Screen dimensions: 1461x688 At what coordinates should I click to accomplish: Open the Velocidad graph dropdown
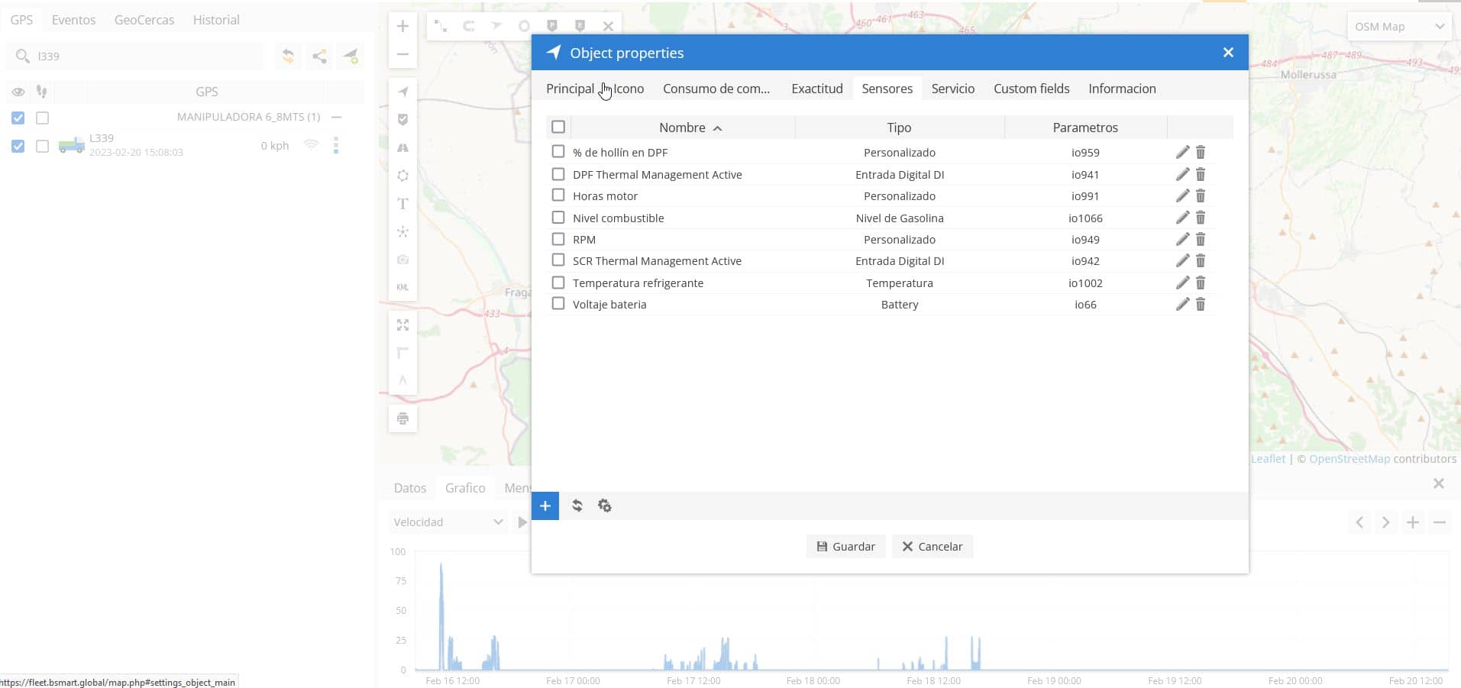point(448,522)
